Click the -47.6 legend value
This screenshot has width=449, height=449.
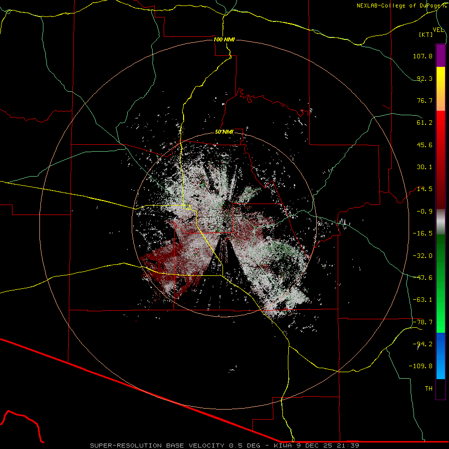coord(423,278)
